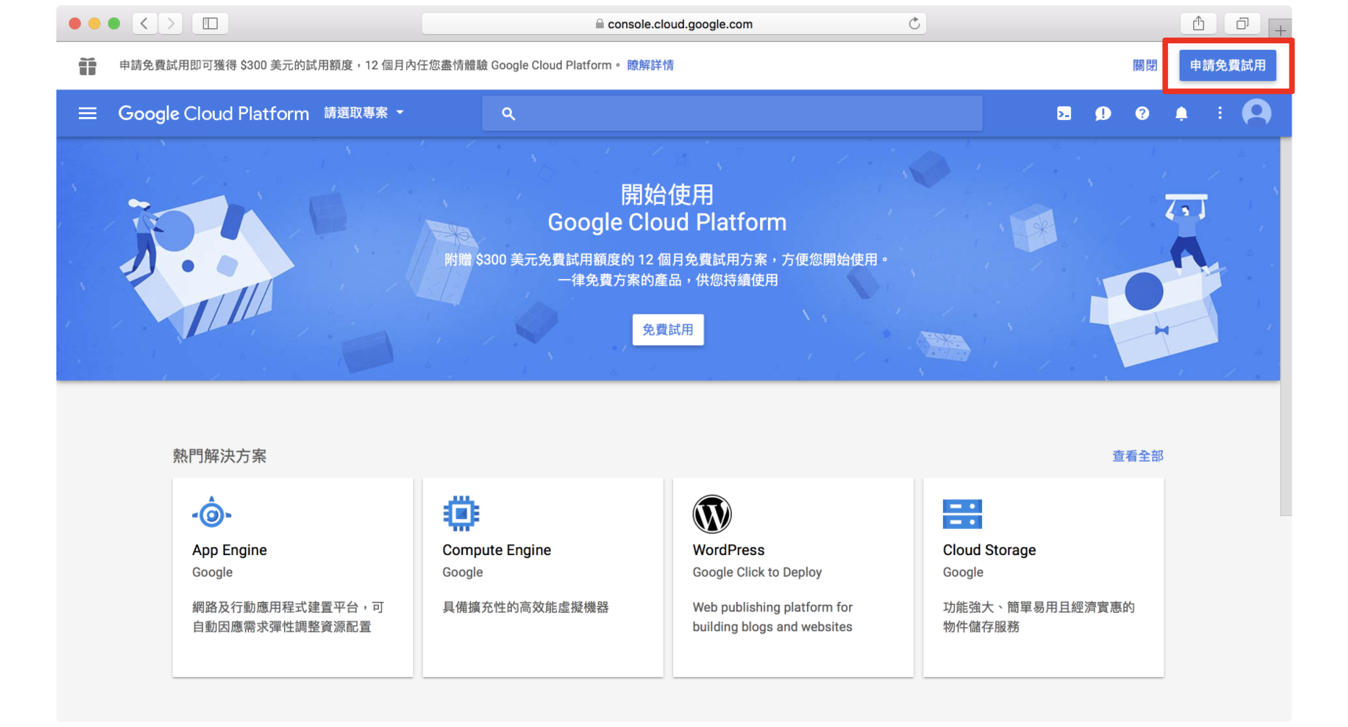Activate Cloud Shell terminal icon

click(x=1064, y=113)
